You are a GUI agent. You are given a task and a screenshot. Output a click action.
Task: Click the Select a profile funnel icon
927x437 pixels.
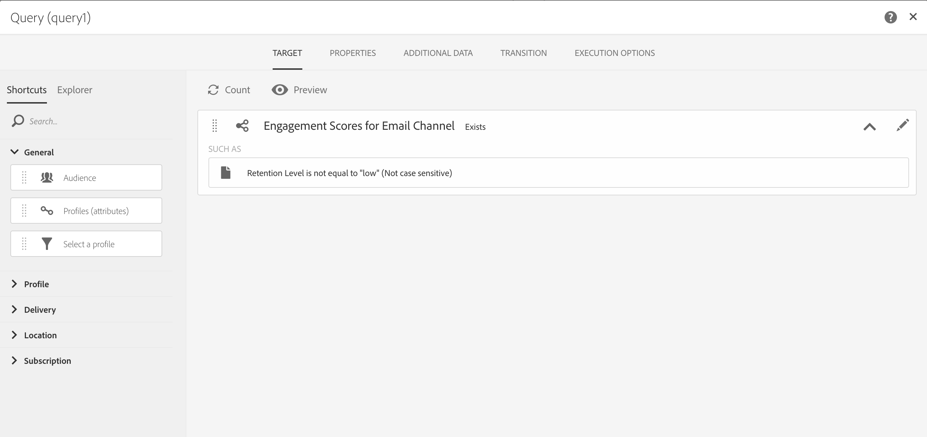pyautogui.click(x=47, y=244)
